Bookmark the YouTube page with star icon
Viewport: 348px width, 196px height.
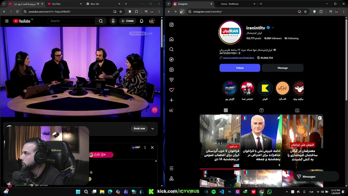click(121, 11)
